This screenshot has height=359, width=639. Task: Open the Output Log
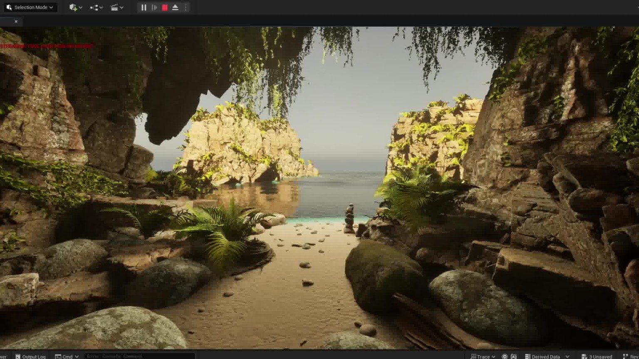tap(30, 356)
